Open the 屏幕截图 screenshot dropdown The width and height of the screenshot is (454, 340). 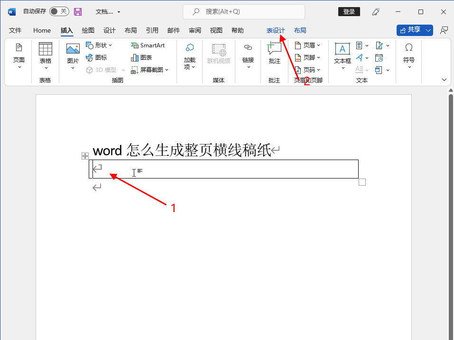(150, 70)
